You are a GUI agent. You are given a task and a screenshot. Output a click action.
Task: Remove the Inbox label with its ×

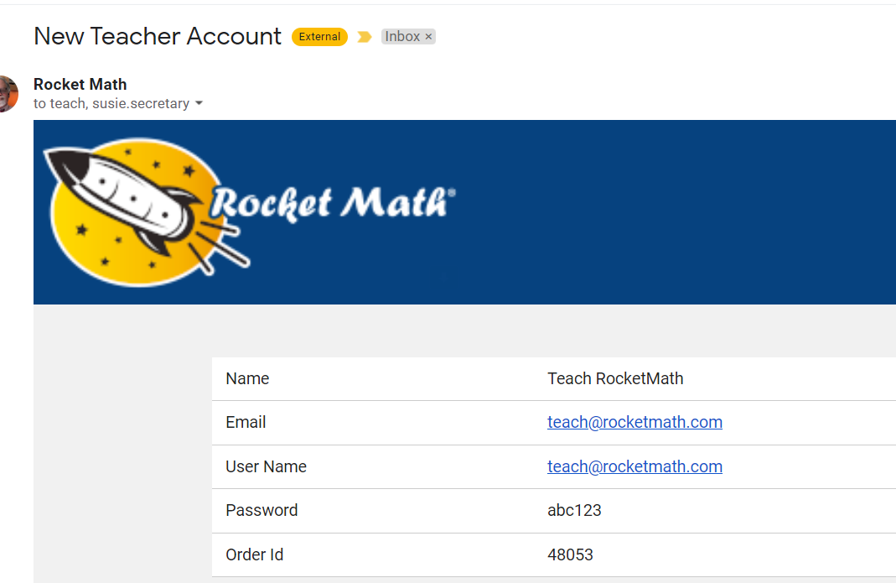click(x=428, y=37)
